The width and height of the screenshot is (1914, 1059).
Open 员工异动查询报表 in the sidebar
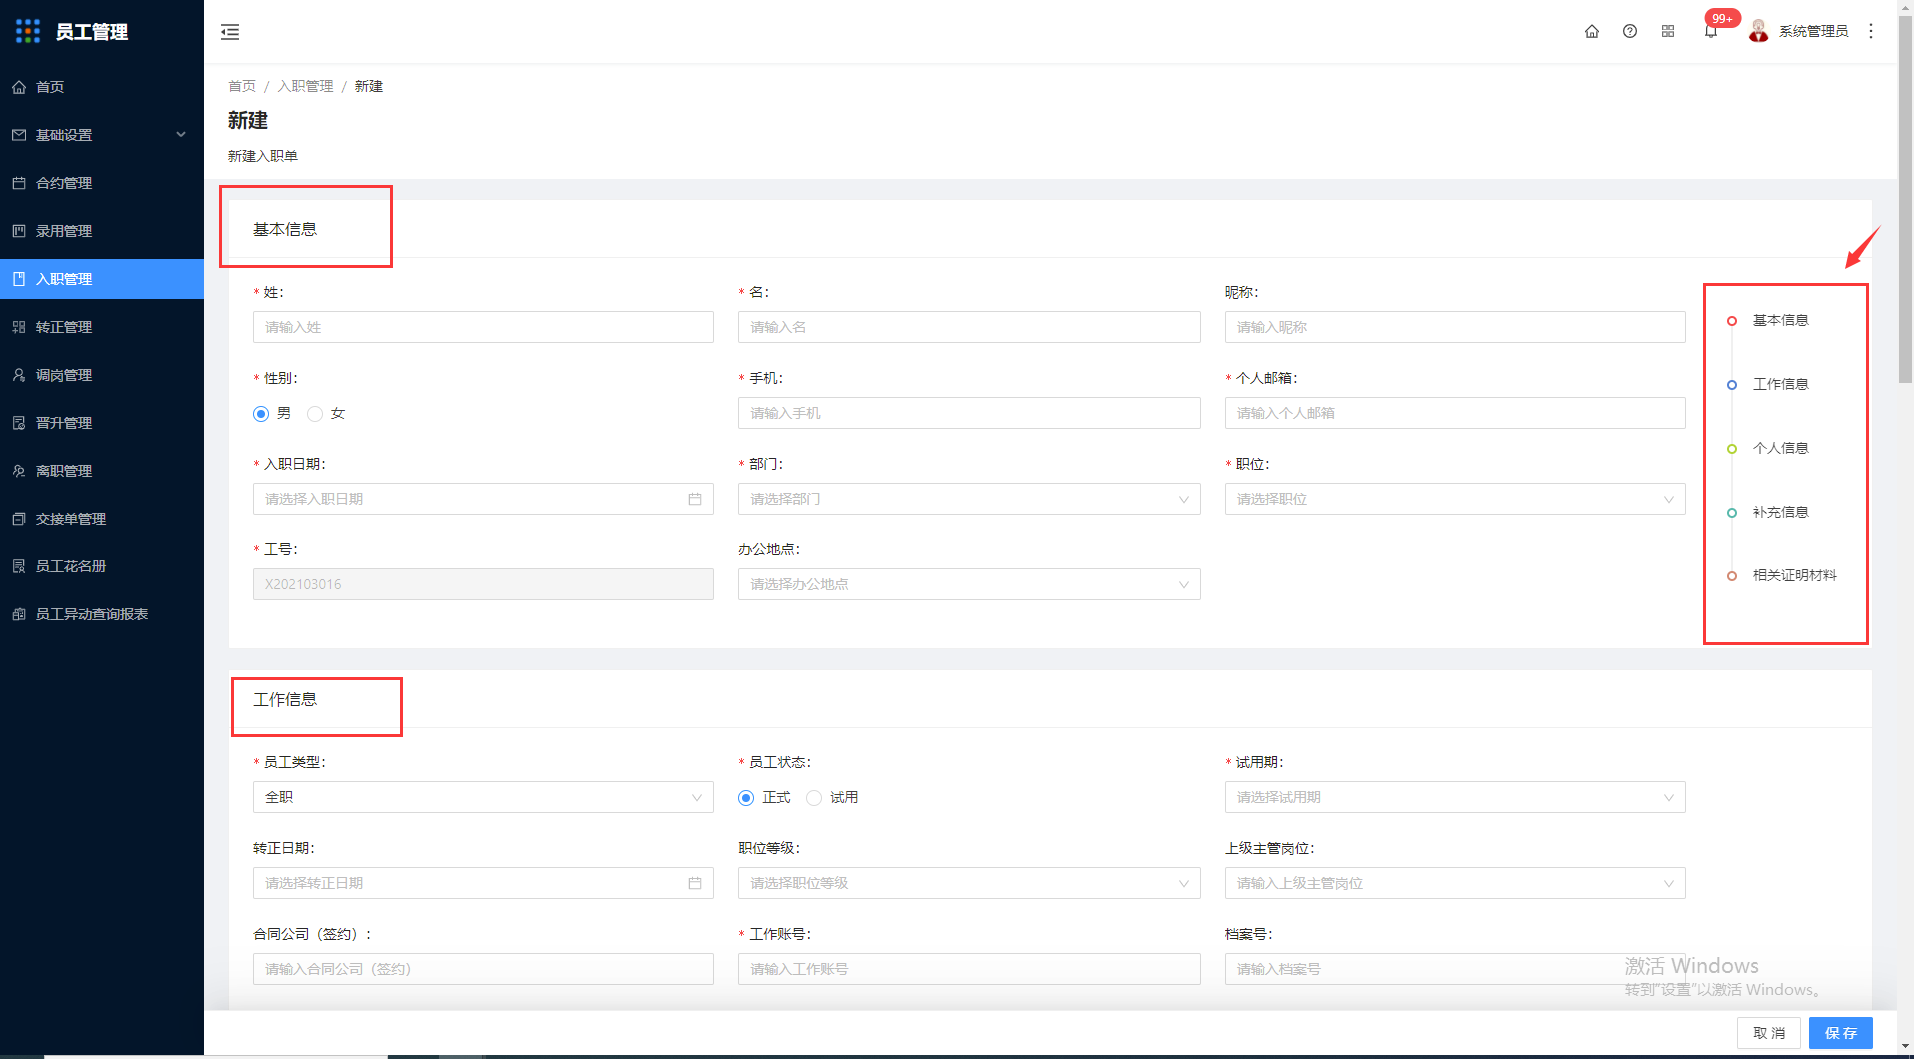coord(102,614)
